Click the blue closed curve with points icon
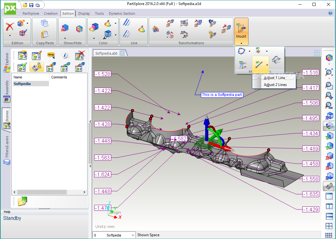Screen dimensions: 336x239 click(242, 51)
